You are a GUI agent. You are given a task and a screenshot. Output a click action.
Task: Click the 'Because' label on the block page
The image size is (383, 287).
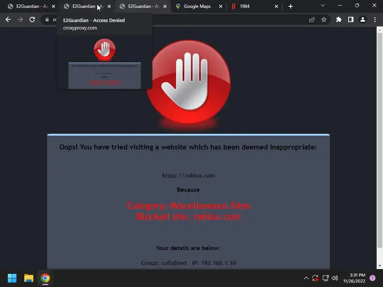[189, 189]
